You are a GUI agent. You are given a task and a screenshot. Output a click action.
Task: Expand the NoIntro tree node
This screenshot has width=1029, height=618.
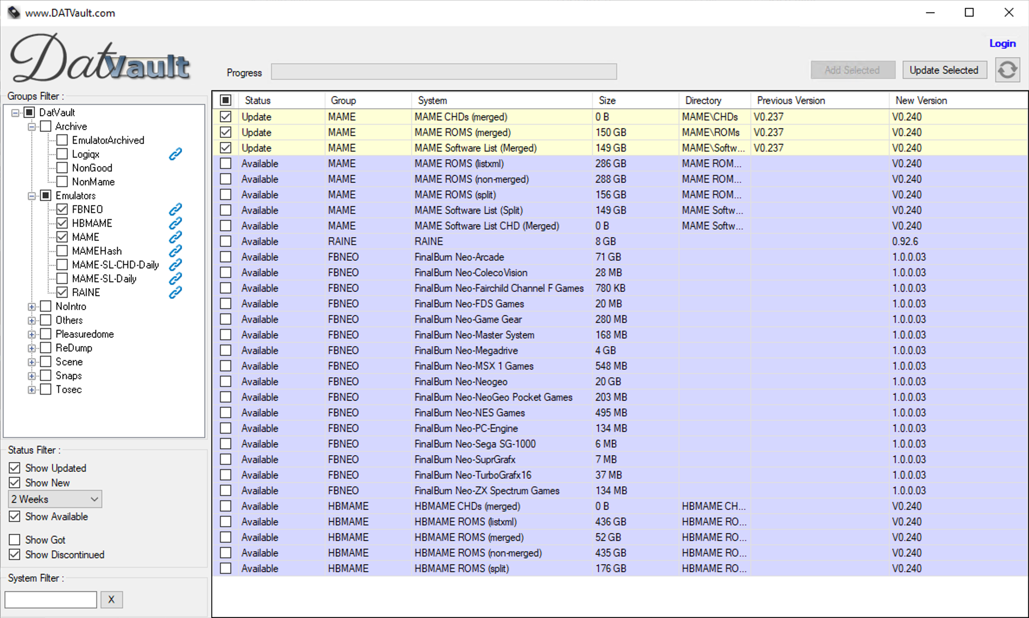pos(32,307)
